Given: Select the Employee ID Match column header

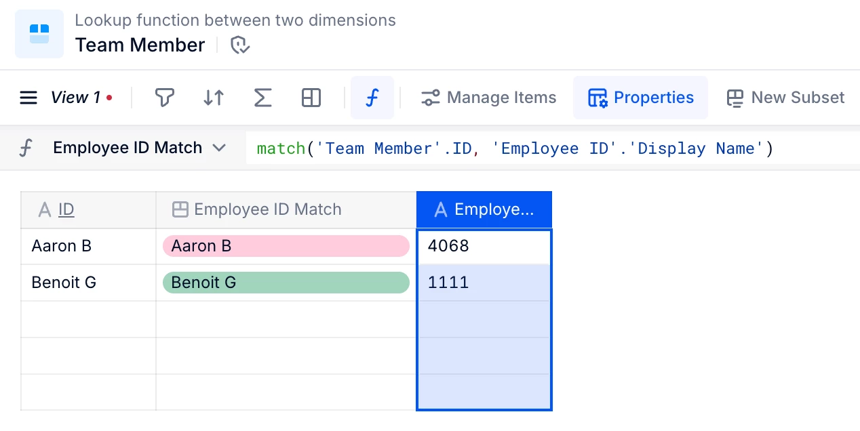Looking at the screenshot, I should pos(286,210).
